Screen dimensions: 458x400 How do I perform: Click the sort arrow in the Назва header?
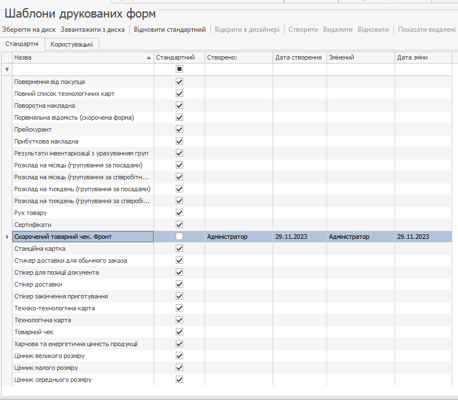click(149, 58)
